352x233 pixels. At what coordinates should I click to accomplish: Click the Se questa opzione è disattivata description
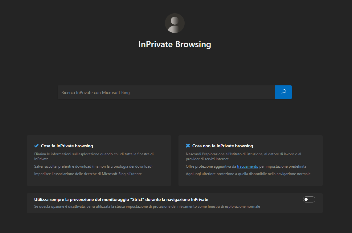pos(147,206)
